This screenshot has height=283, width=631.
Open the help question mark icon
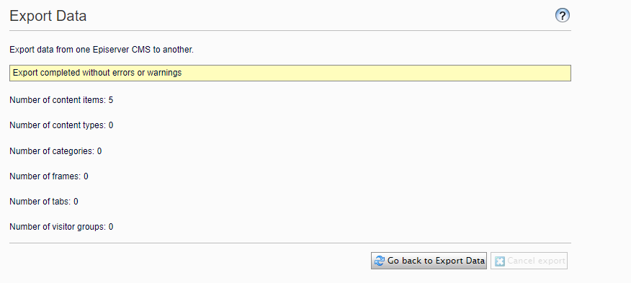coord(562,16)
